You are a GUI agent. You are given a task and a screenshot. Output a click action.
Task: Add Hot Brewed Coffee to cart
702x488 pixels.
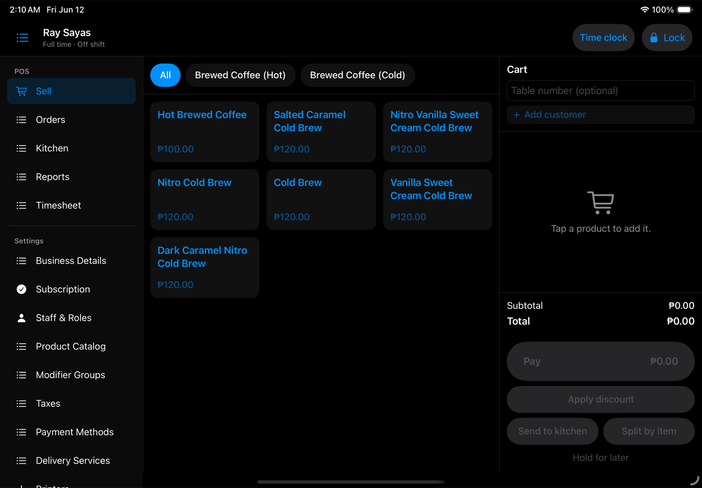click(x=205, y=132)
